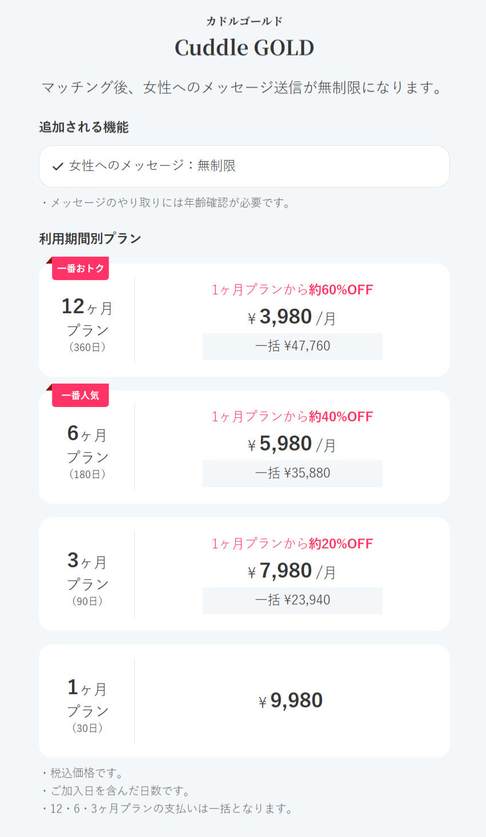Click the 一括 ¥23,940 total box

coord(292,600)
